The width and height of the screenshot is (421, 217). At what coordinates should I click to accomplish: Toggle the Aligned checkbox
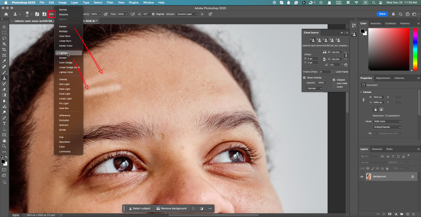click(x=154, y=14)
